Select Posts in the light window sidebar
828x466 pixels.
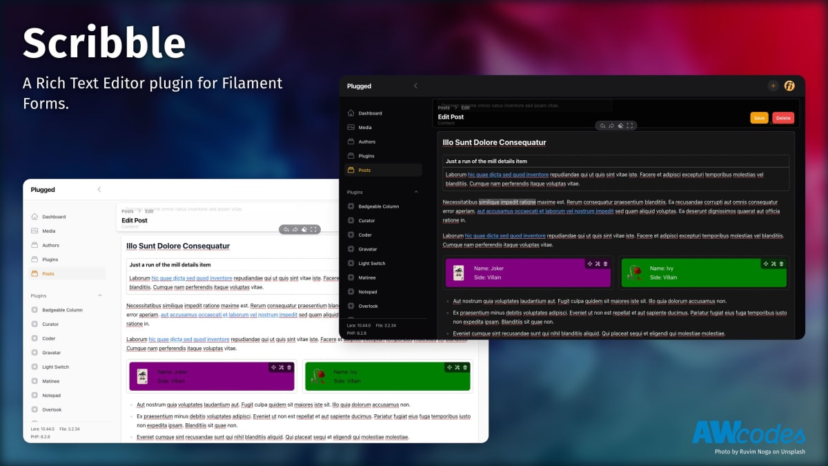click(x=67, y=273)
